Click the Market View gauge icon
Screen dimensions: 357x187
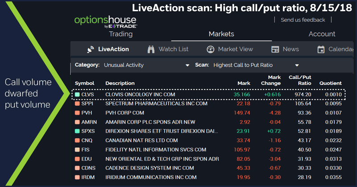click(x=210, y=49)
